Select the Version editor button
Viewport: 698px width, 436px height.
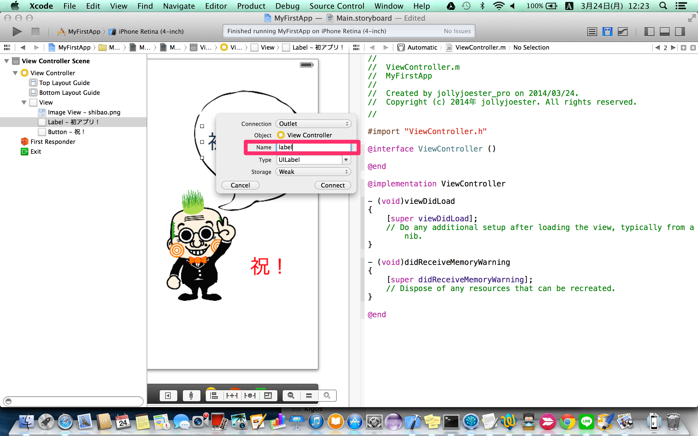[623, 31]
